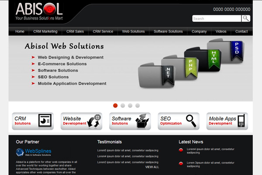The height and width of the screenshot is (175, 262).
Task: Click the magnifier search button
Action: 246,18
